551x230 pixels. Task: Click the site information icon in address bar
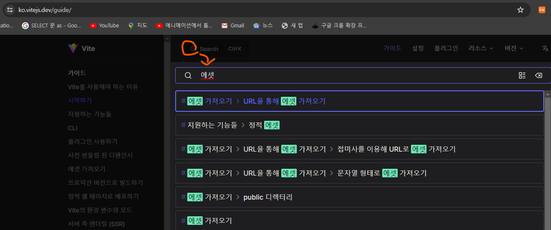coord(10,9)
